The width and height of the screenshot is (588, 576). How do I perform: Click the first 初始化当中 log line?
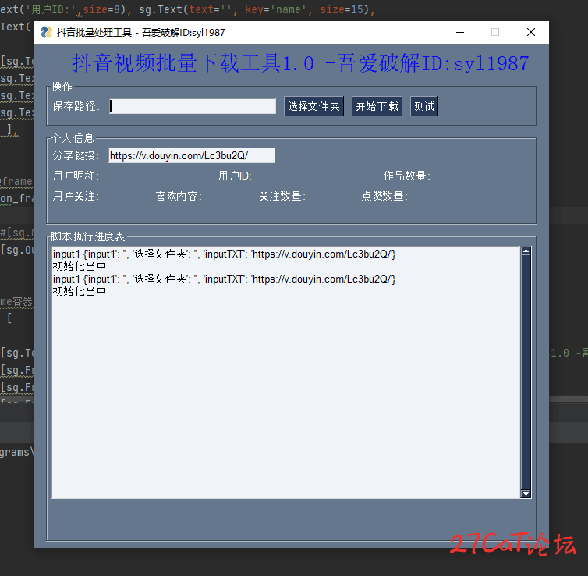click(79, 266)
